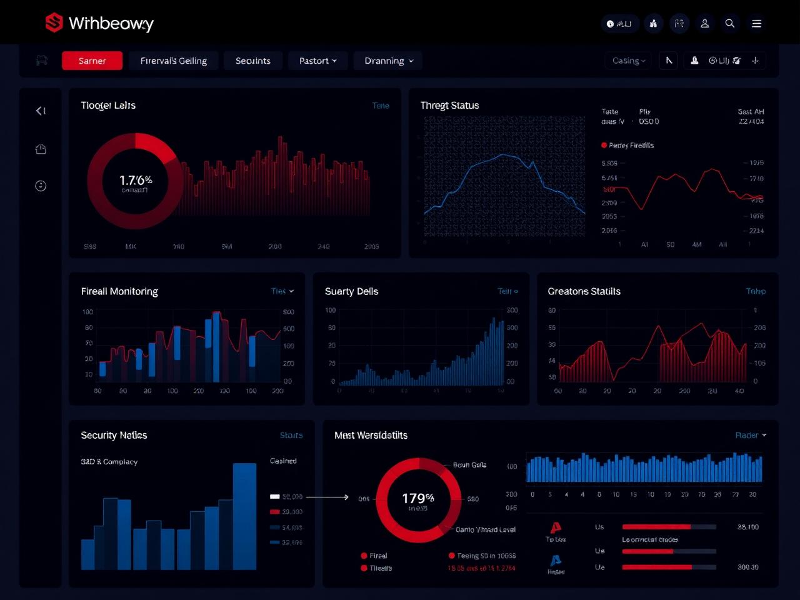Toggle the white legend marker under Casined
This screenshot has width=800, height=600.
(x=274, y=497)
